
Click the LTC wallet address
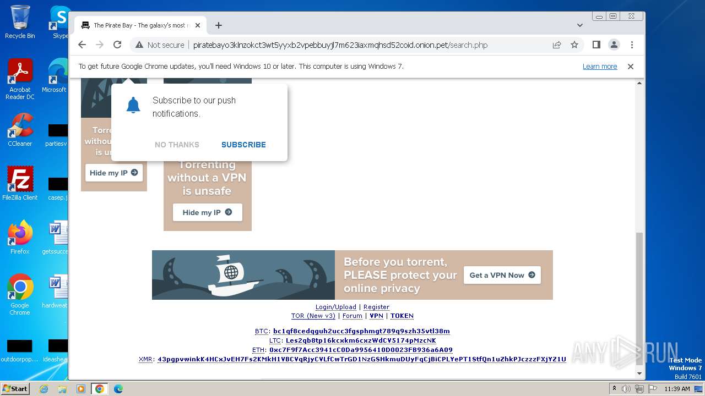click(361, 340)
